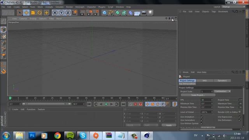Screen dimensions: 249x140
Task: Toggle the coordinate system icon
Action: pyautogui.click(x=75, y=12)
